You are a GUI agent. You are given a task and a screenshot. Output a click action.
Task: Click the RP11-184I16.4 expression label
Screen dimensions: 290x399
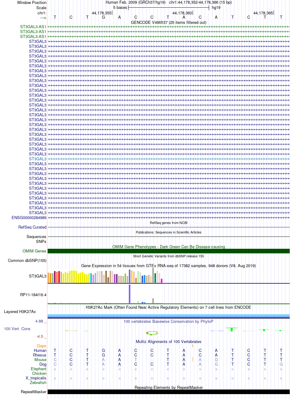point(33,295)
